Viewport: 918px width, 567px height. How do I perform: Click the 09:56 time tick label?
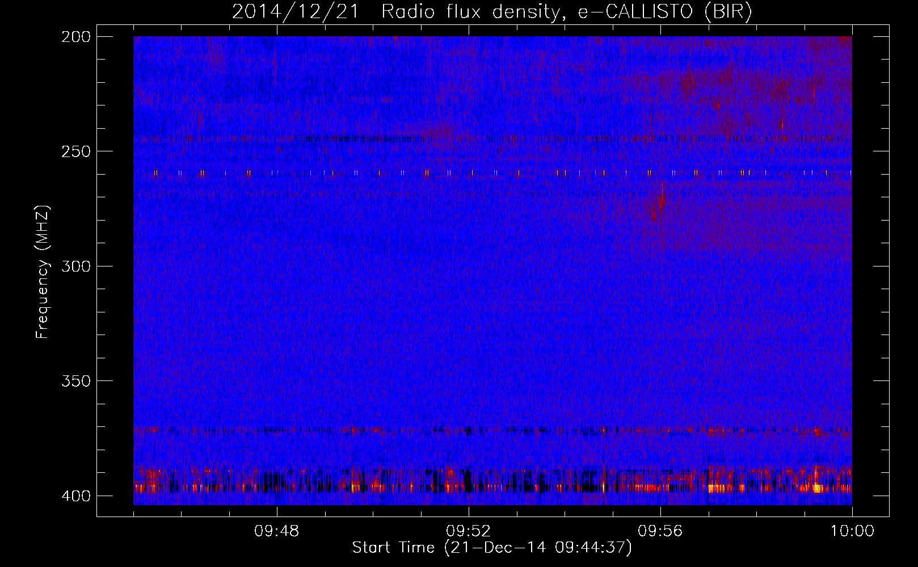click(660, 531)
